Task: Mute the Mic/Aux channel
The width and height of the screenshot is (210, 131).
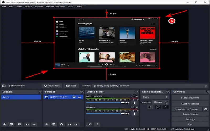Action: (127, 113)
